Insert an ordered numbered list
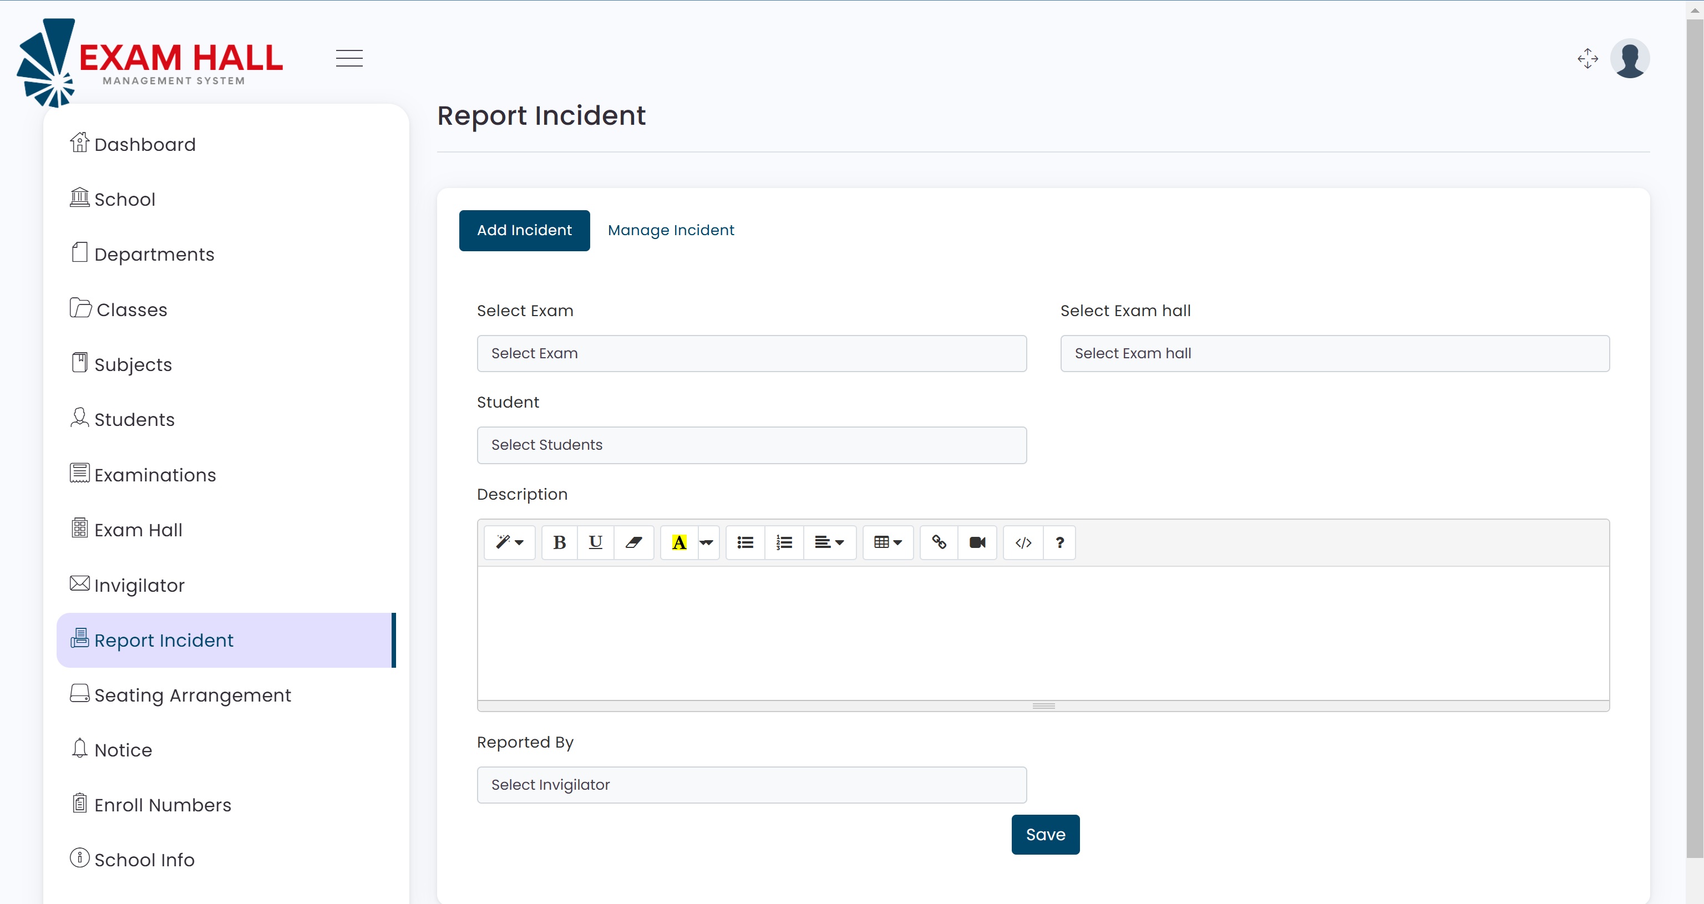This screenshot has width=1704, height=904. [x=783, y=542]
